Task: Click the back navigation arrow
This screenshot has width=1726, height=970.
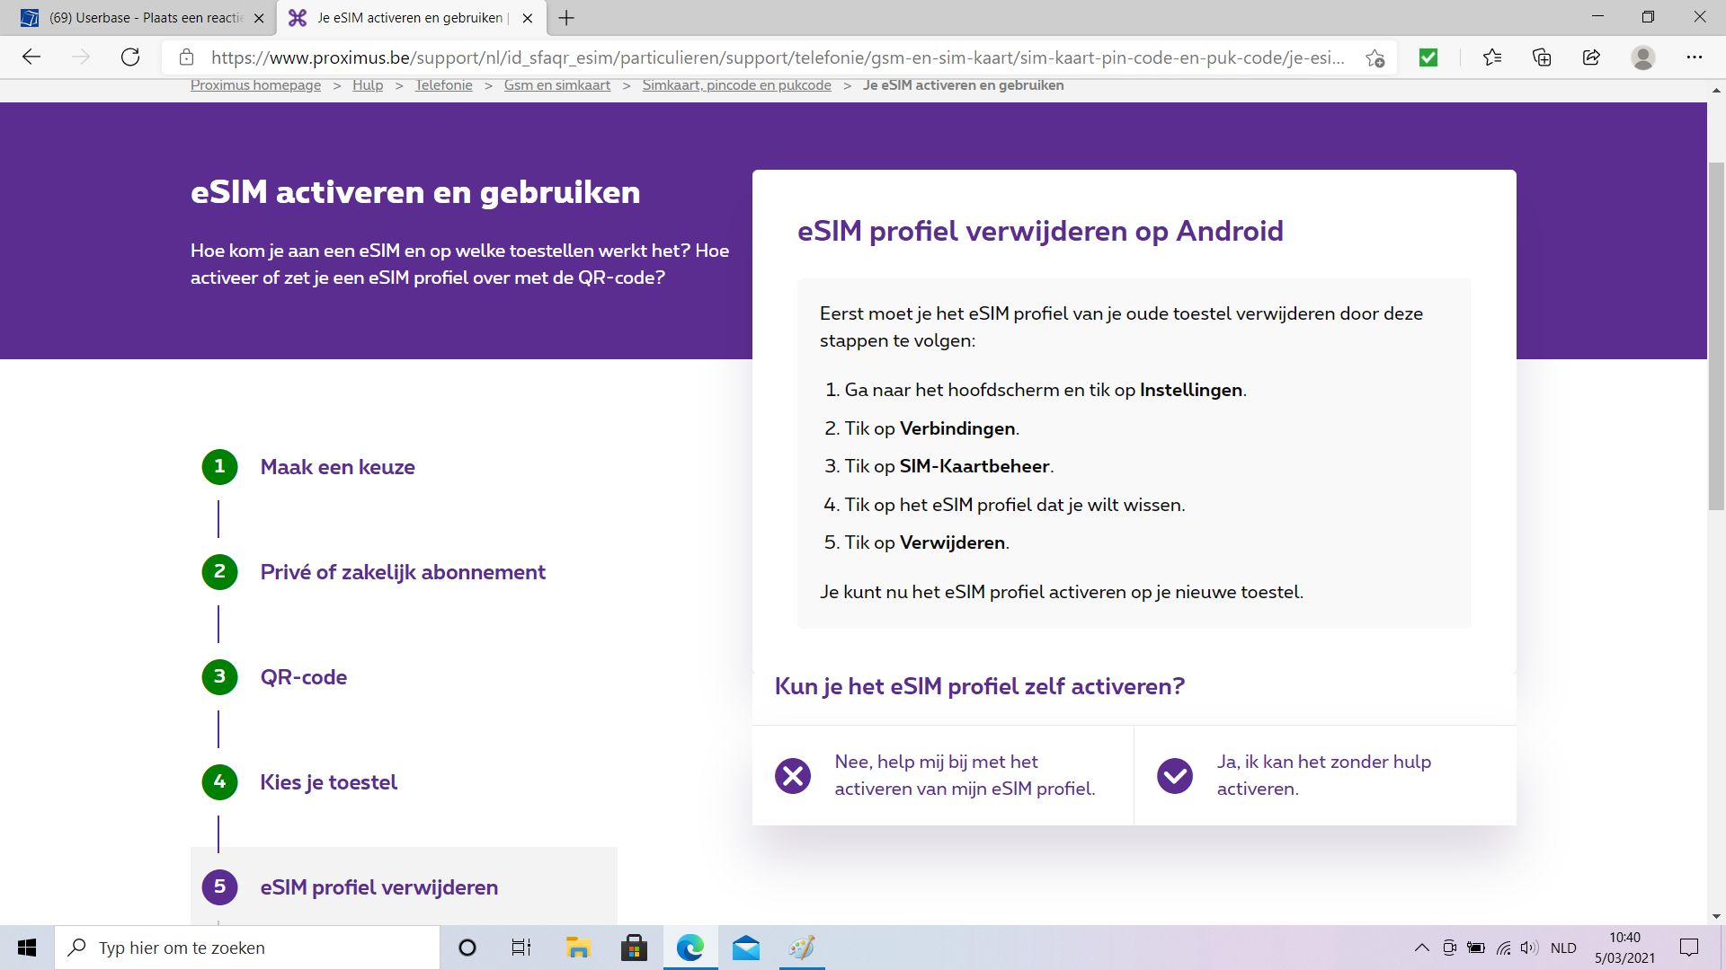Action: coord(31,57)
